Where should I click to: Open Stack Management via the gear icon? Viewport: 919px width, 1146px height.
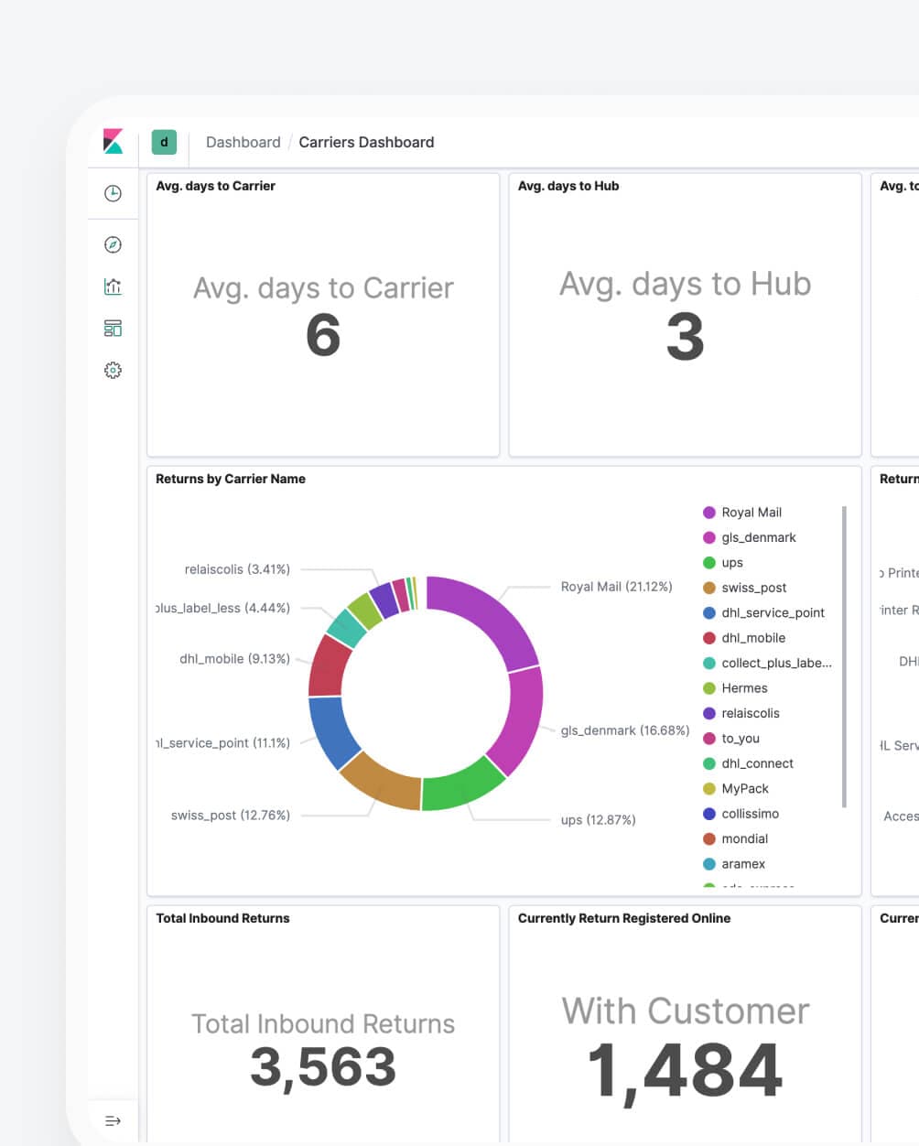coord(113,370)
